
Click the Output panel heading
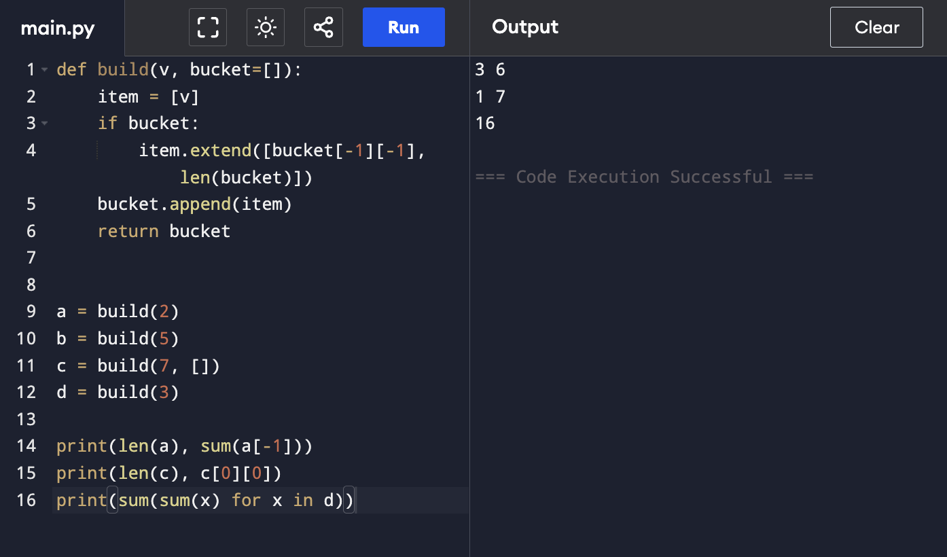pos(525,27)
